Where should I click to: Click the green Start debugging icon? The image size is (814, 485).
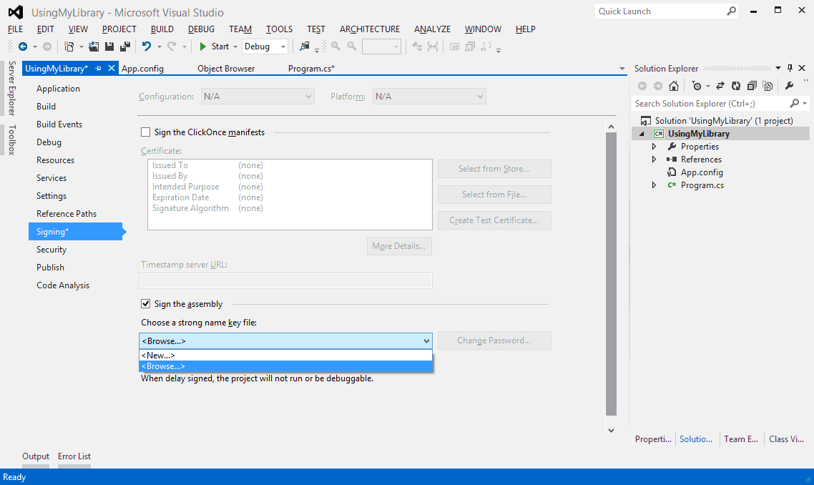pos(204,46)
